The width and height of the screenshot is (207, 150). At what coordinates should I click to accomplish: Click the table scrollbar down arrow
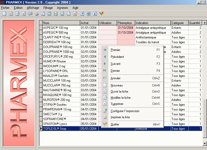click(x=205, y=144)
